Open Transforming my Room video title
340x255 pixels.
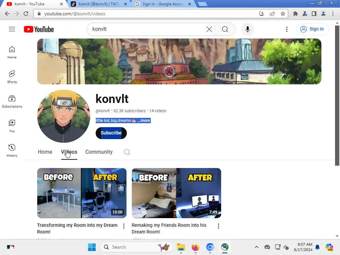click(x=77, y=228)
